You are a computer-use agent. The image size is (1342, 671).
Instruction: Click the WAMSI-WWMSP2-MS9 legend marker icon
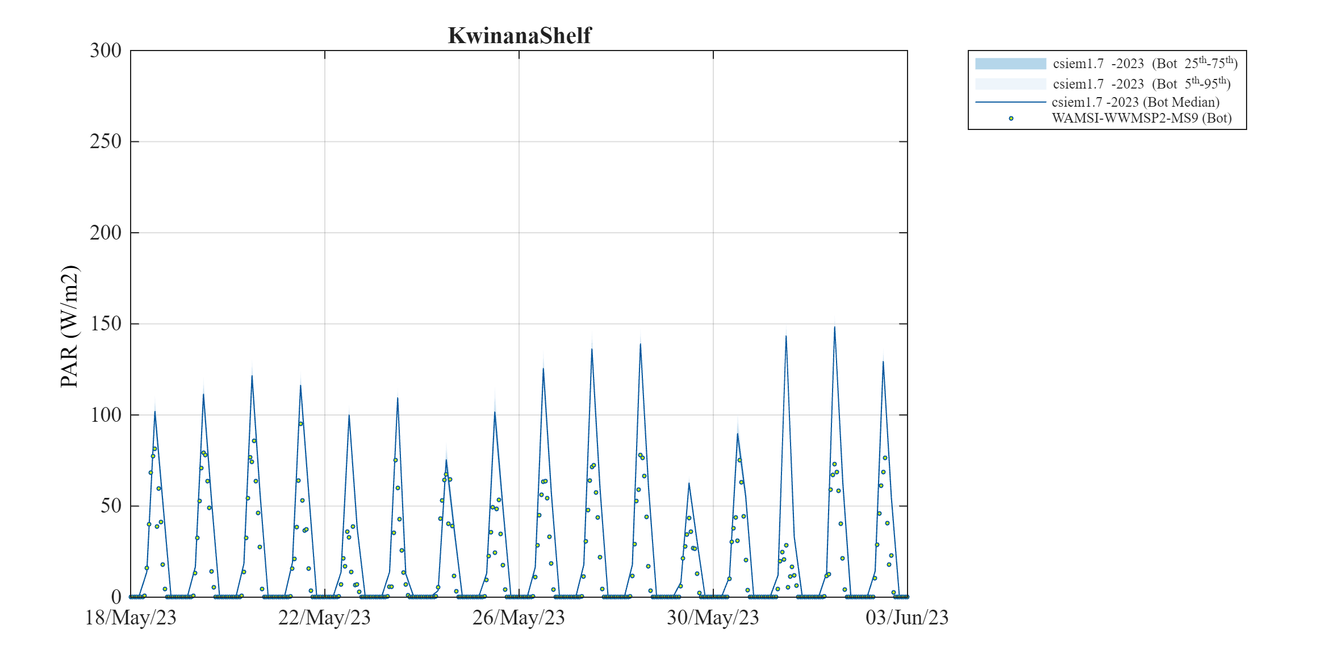pos(1010,119)
